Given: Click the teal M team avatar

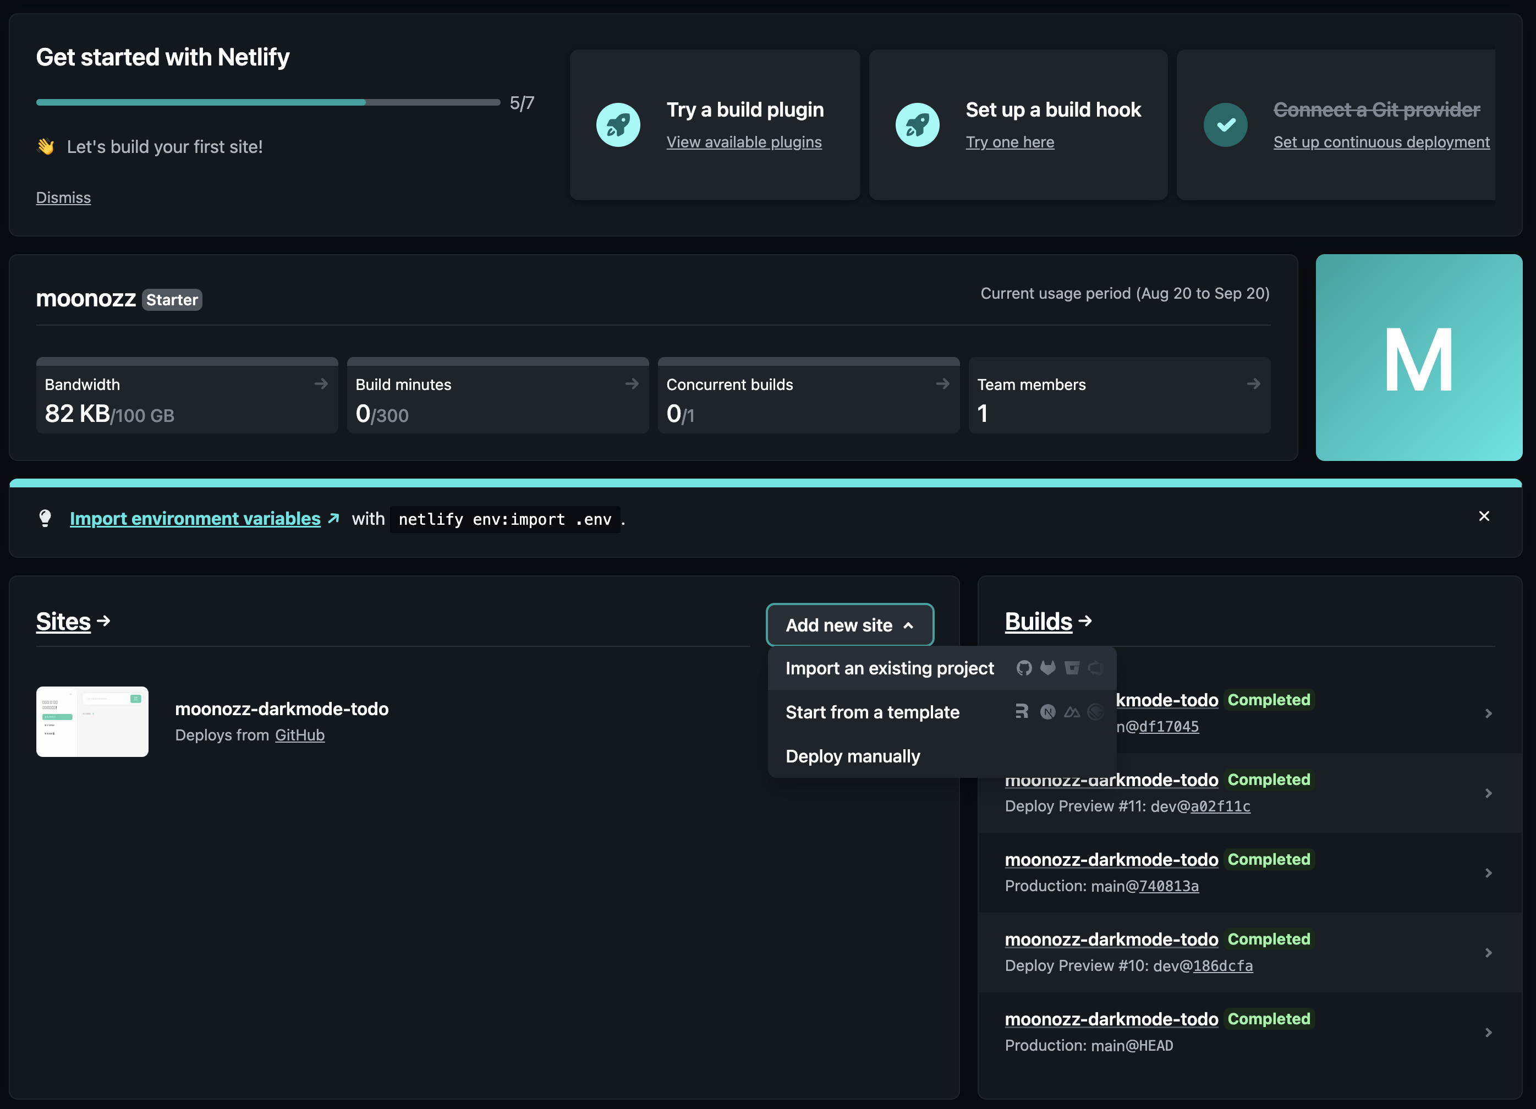Looking at the screenshot, I should click(x=1419, y=358).
